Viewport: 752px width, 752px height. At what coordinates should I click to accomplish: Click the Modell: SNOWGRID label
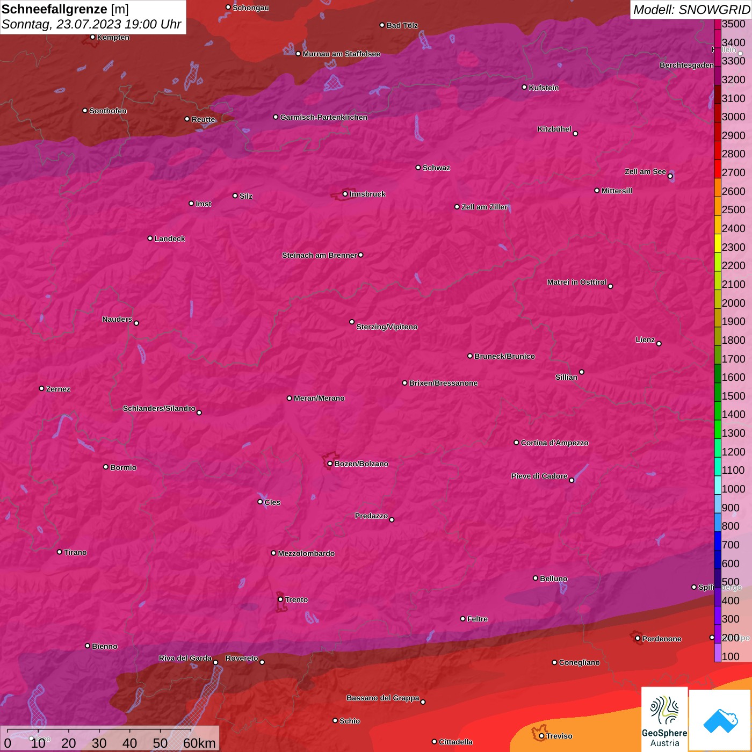691,10
